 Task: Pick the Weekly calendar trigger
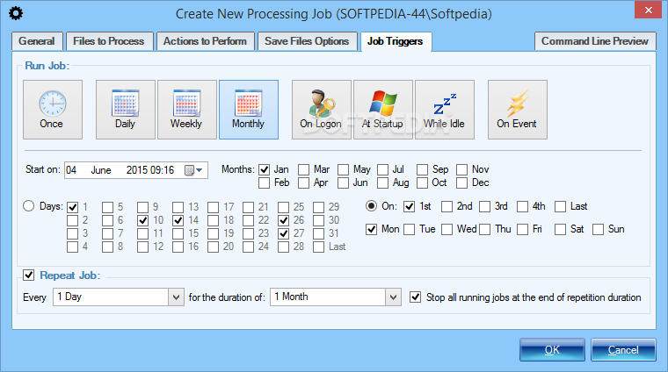point(186,110)
